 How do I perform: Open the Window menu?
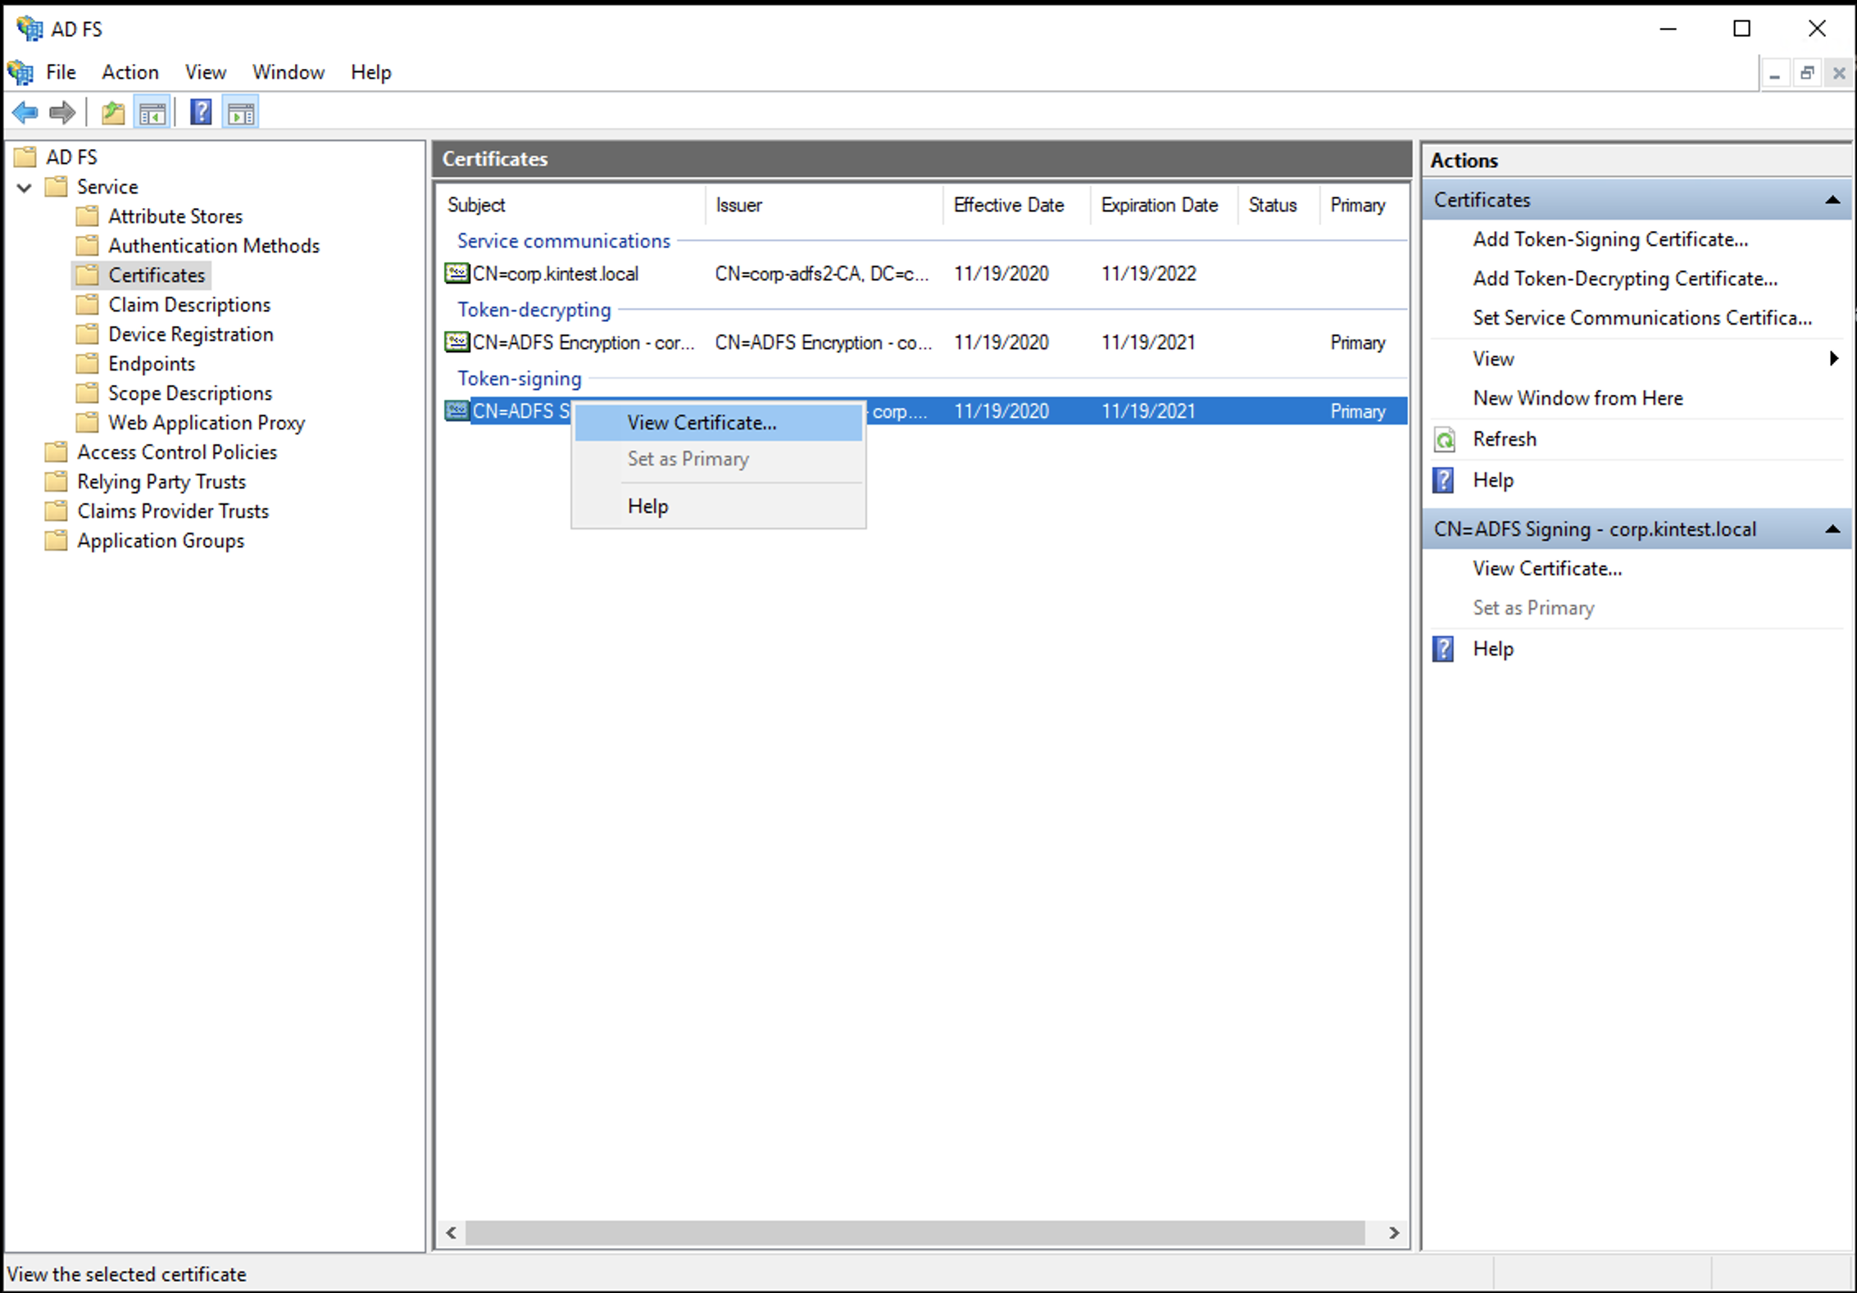click(288, 72)
